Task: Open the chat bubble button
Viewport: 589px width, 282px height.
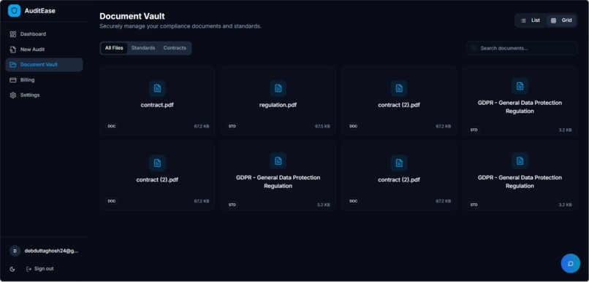Action: 570,263
